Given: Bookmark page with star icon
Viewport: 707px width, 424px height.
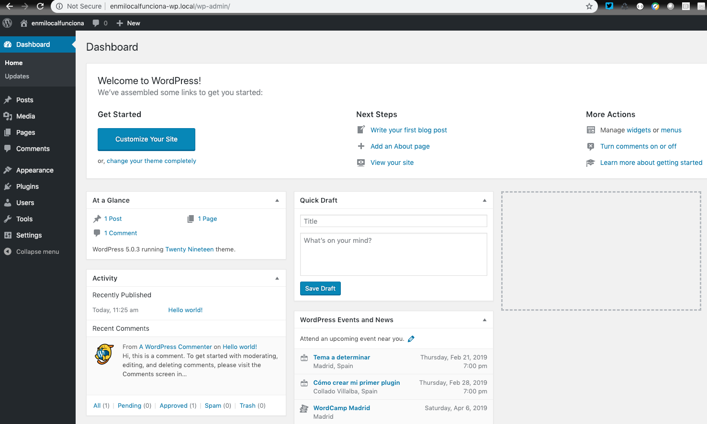Looking at the screenshot, I should tap(589, 6).
